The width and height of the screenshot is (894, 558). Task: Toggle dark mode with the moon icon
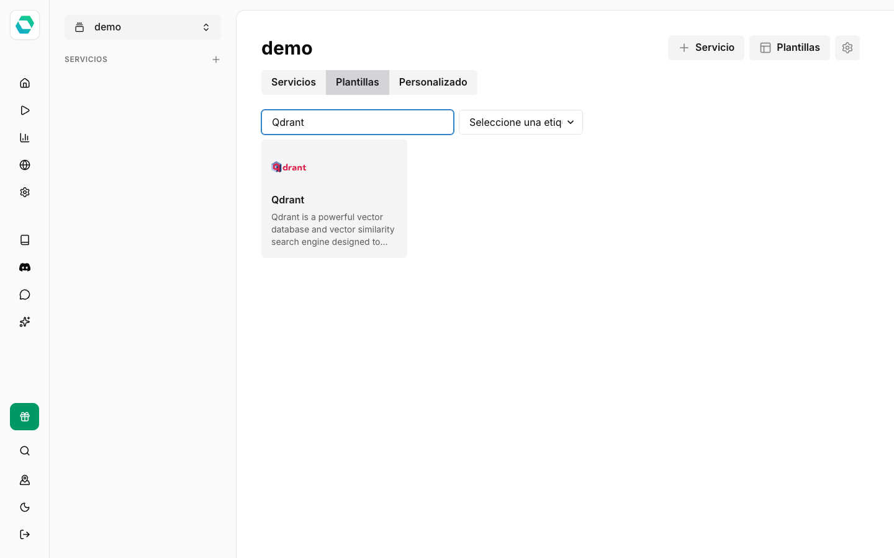pos(25,507)
